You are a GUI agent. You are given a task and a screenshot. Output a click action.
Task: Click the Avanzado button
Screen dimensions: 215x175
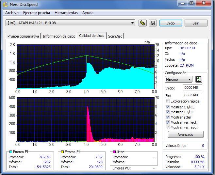pos(185,135)
